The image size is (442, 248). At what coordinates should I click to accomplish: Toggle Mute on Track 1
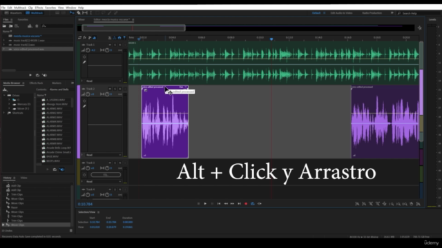click(110, 45)
